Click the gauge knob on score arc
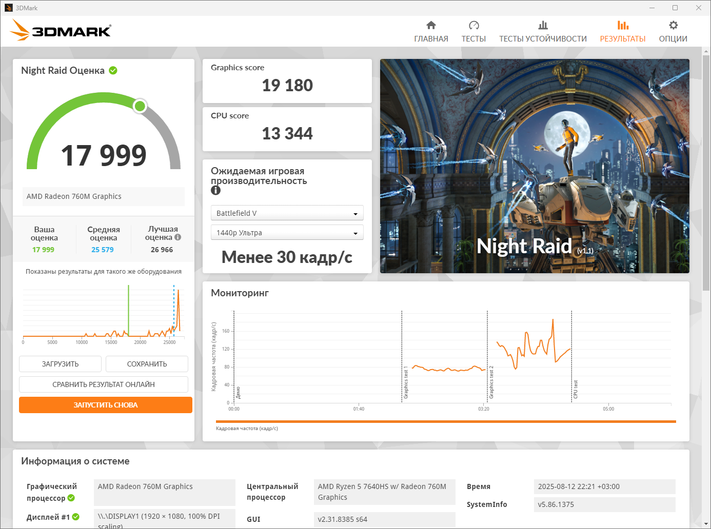711x529 pixels. [140, 106]
